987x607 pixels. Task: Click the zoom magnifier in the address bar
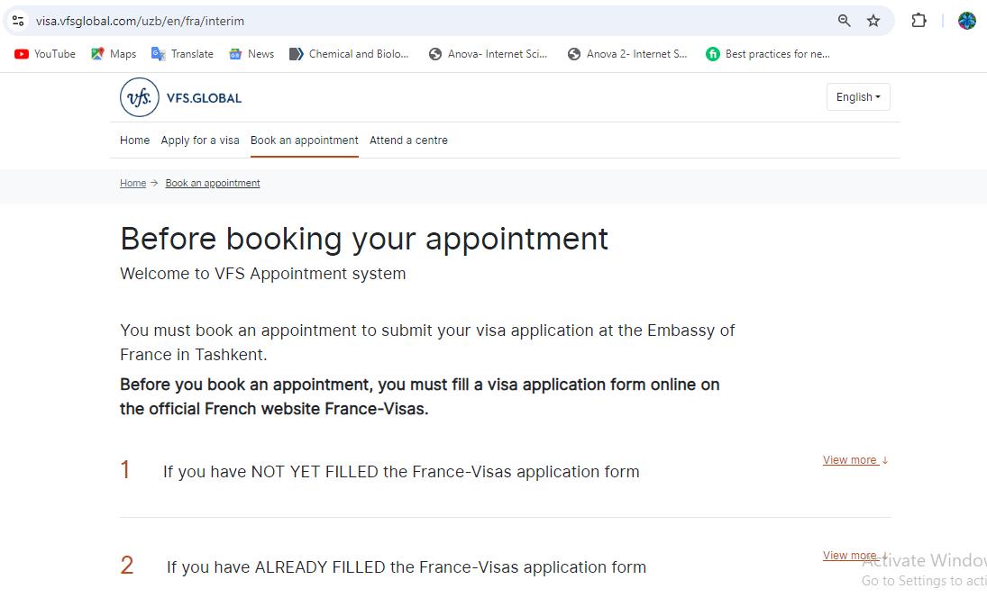(x=844, y=20)
